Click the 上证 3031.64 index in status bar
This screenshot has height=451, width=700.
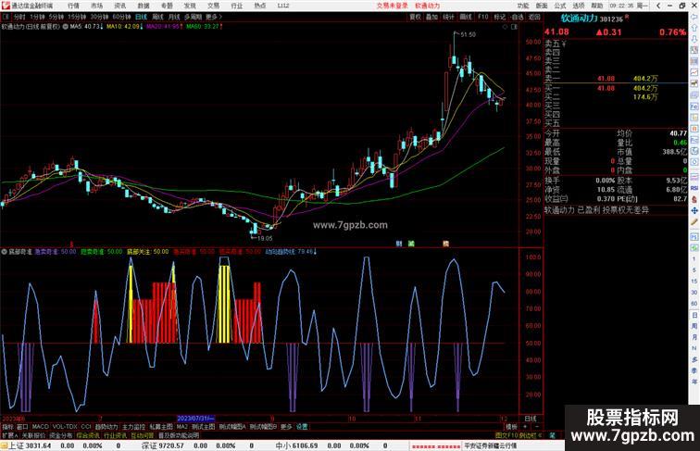[30, 445]
